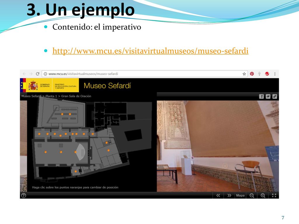The height and width of the screenshot is (224, 299).
Task: Go to the next view with the double-right arrow
Action: (229, 195)
